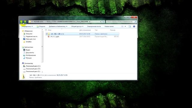
Task: Click the change view icon
Action: (122, 26)
